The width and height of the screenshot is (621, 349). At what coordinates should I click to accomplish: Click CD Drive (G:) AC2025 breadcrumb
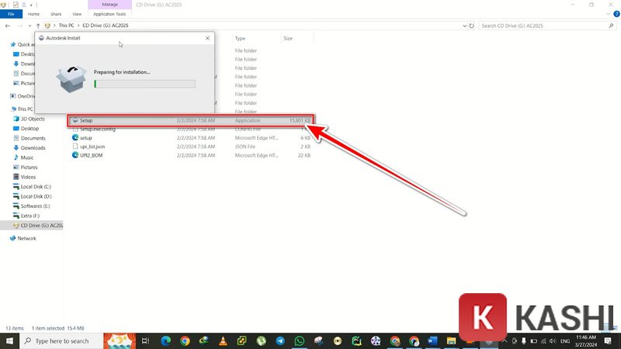pyautogui.click(x=106, y=26)
